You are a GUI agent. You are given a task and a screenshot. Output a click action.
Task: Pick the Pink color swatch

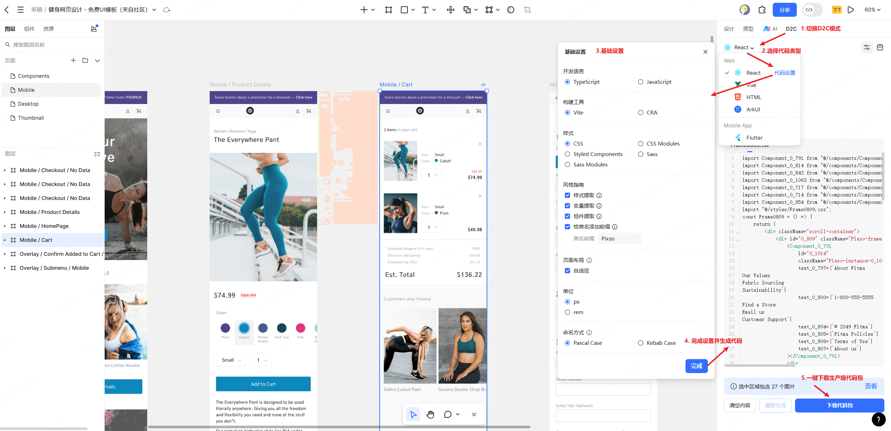[300, 328]
